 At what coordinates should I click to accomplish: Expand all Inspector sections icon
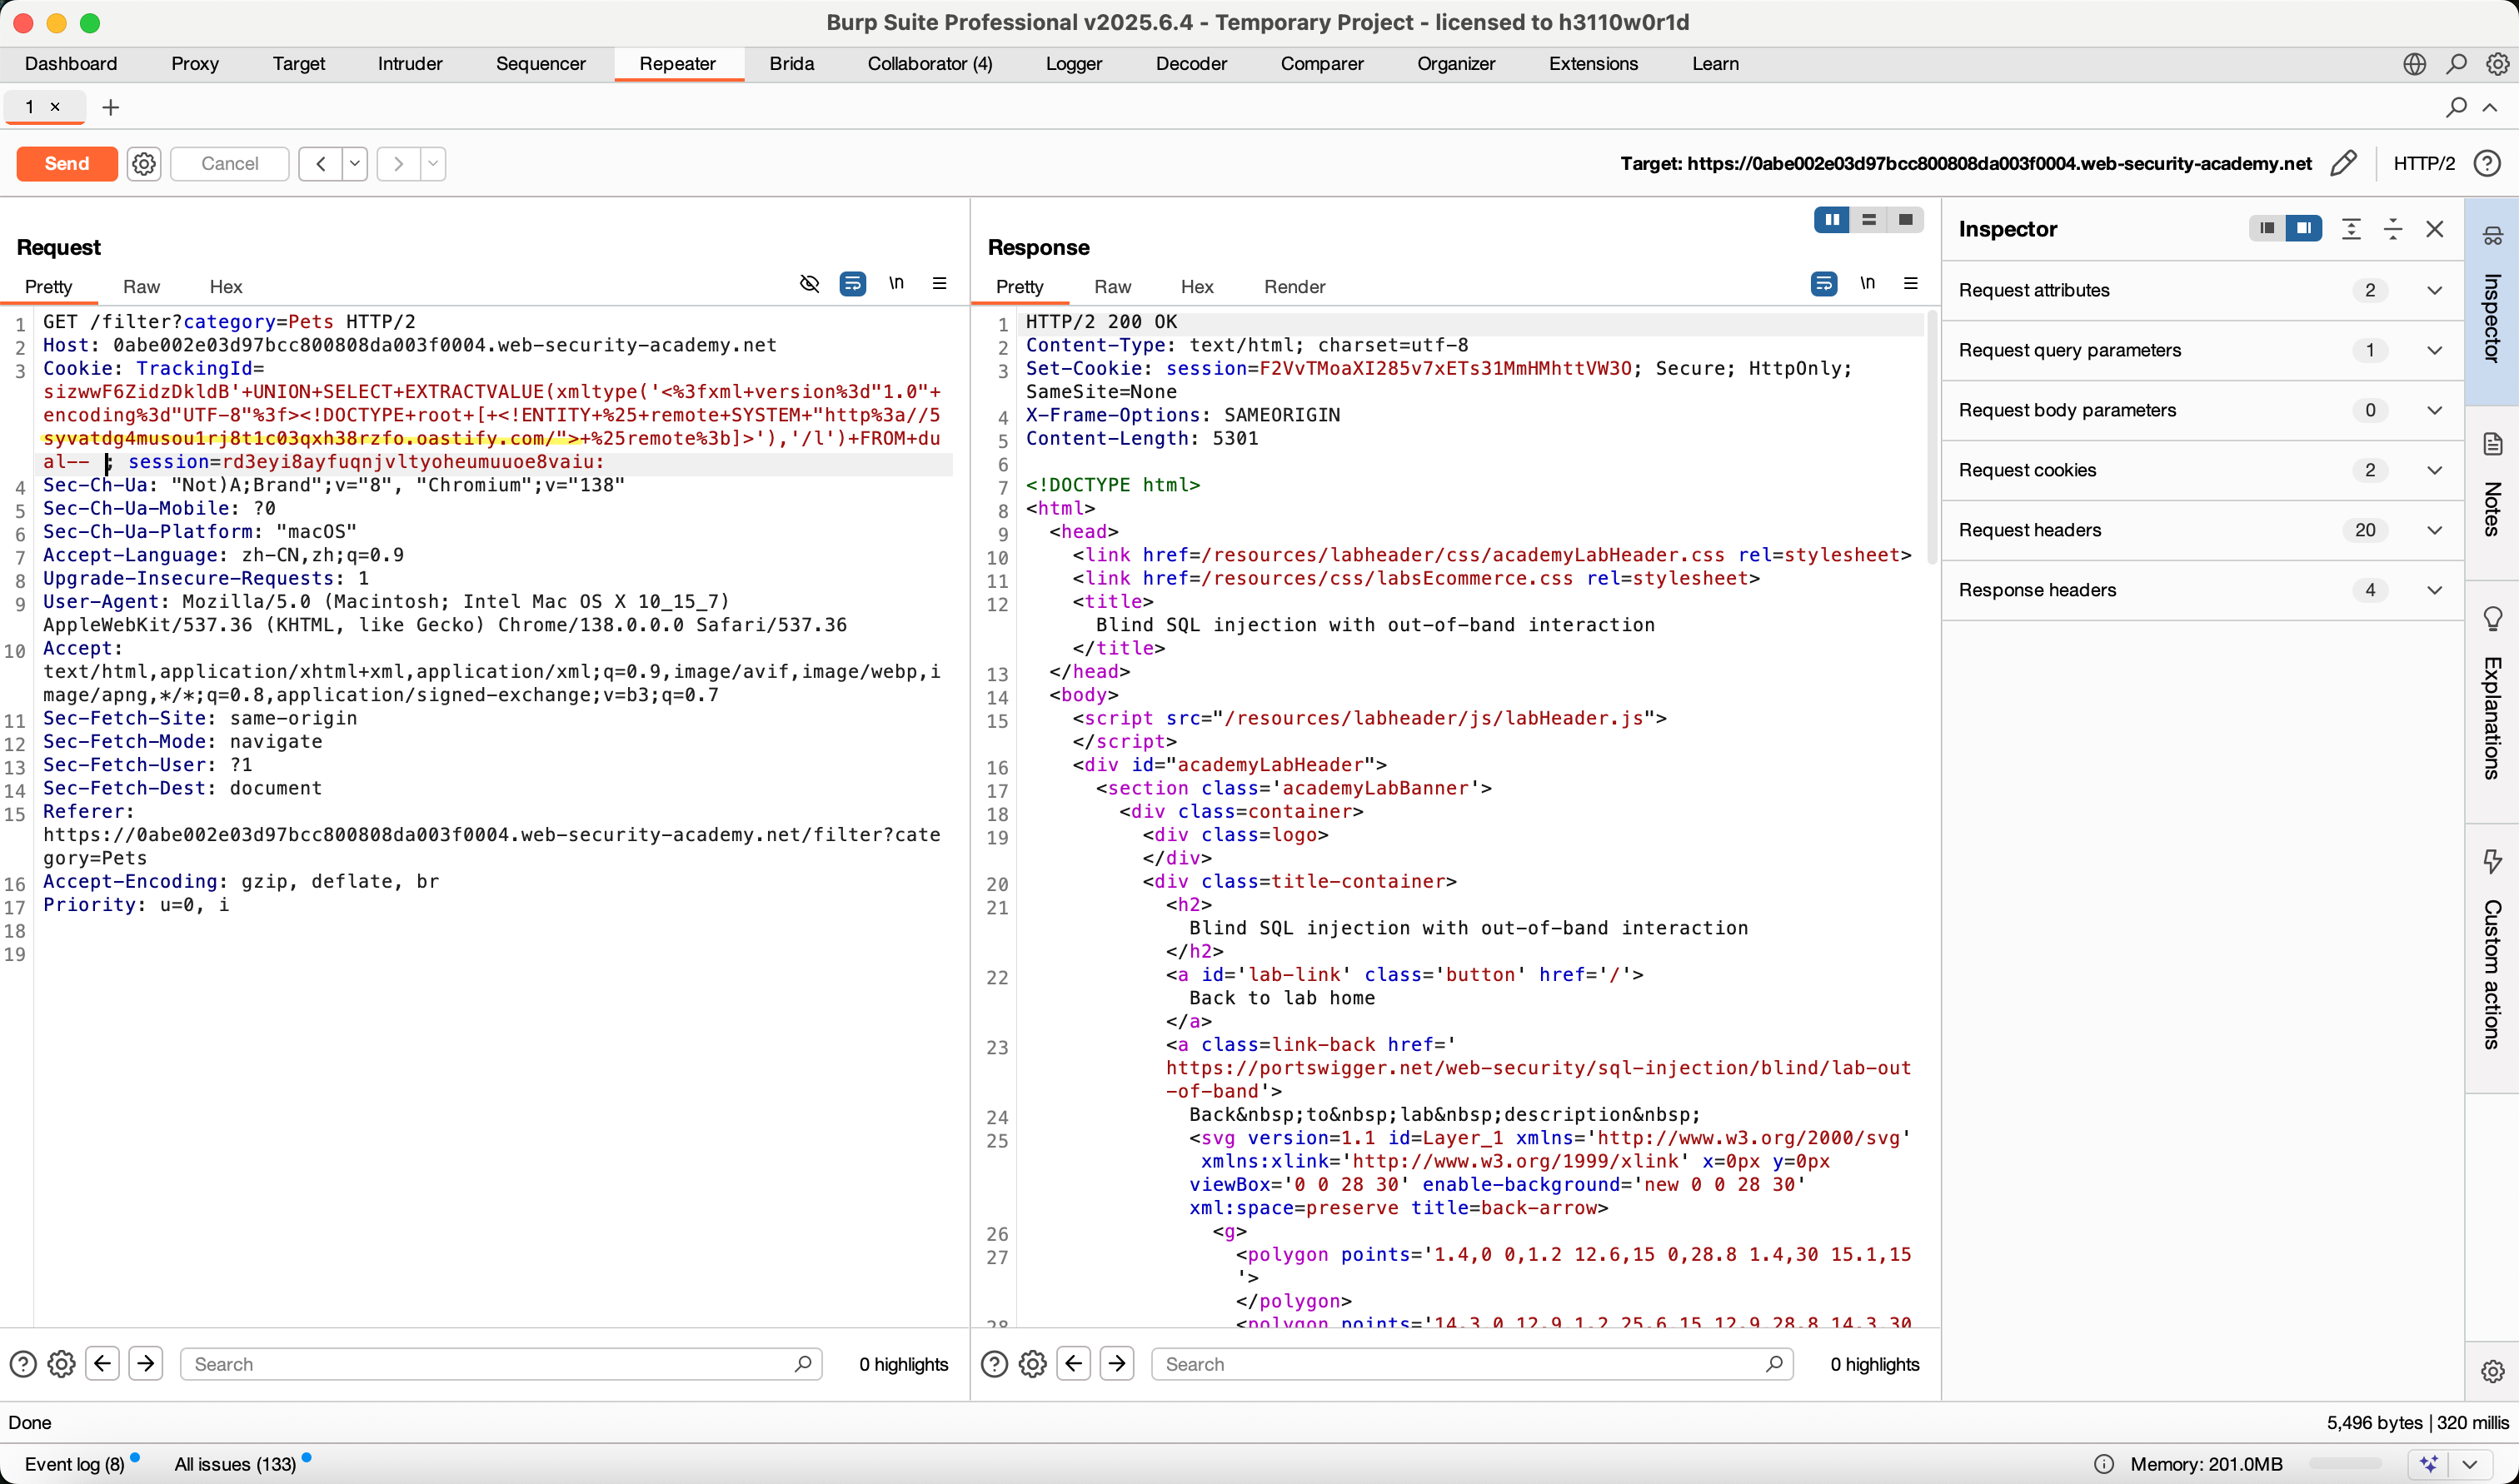click(x=2351, y=229)
